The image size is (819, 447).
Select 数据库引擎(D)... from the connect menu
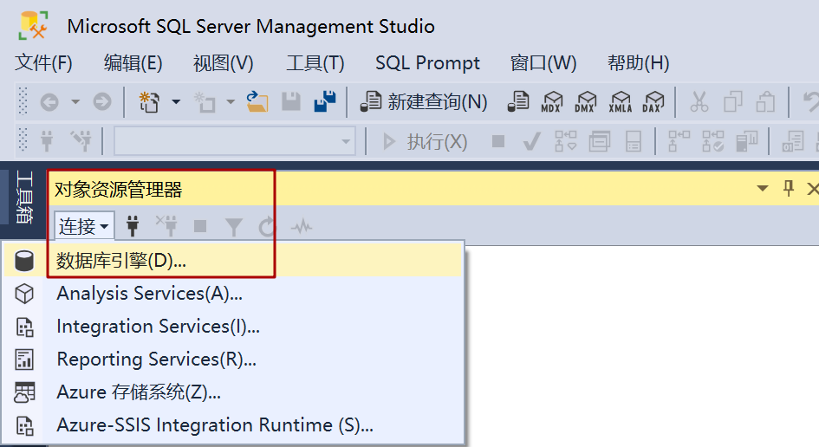point(121,260)
